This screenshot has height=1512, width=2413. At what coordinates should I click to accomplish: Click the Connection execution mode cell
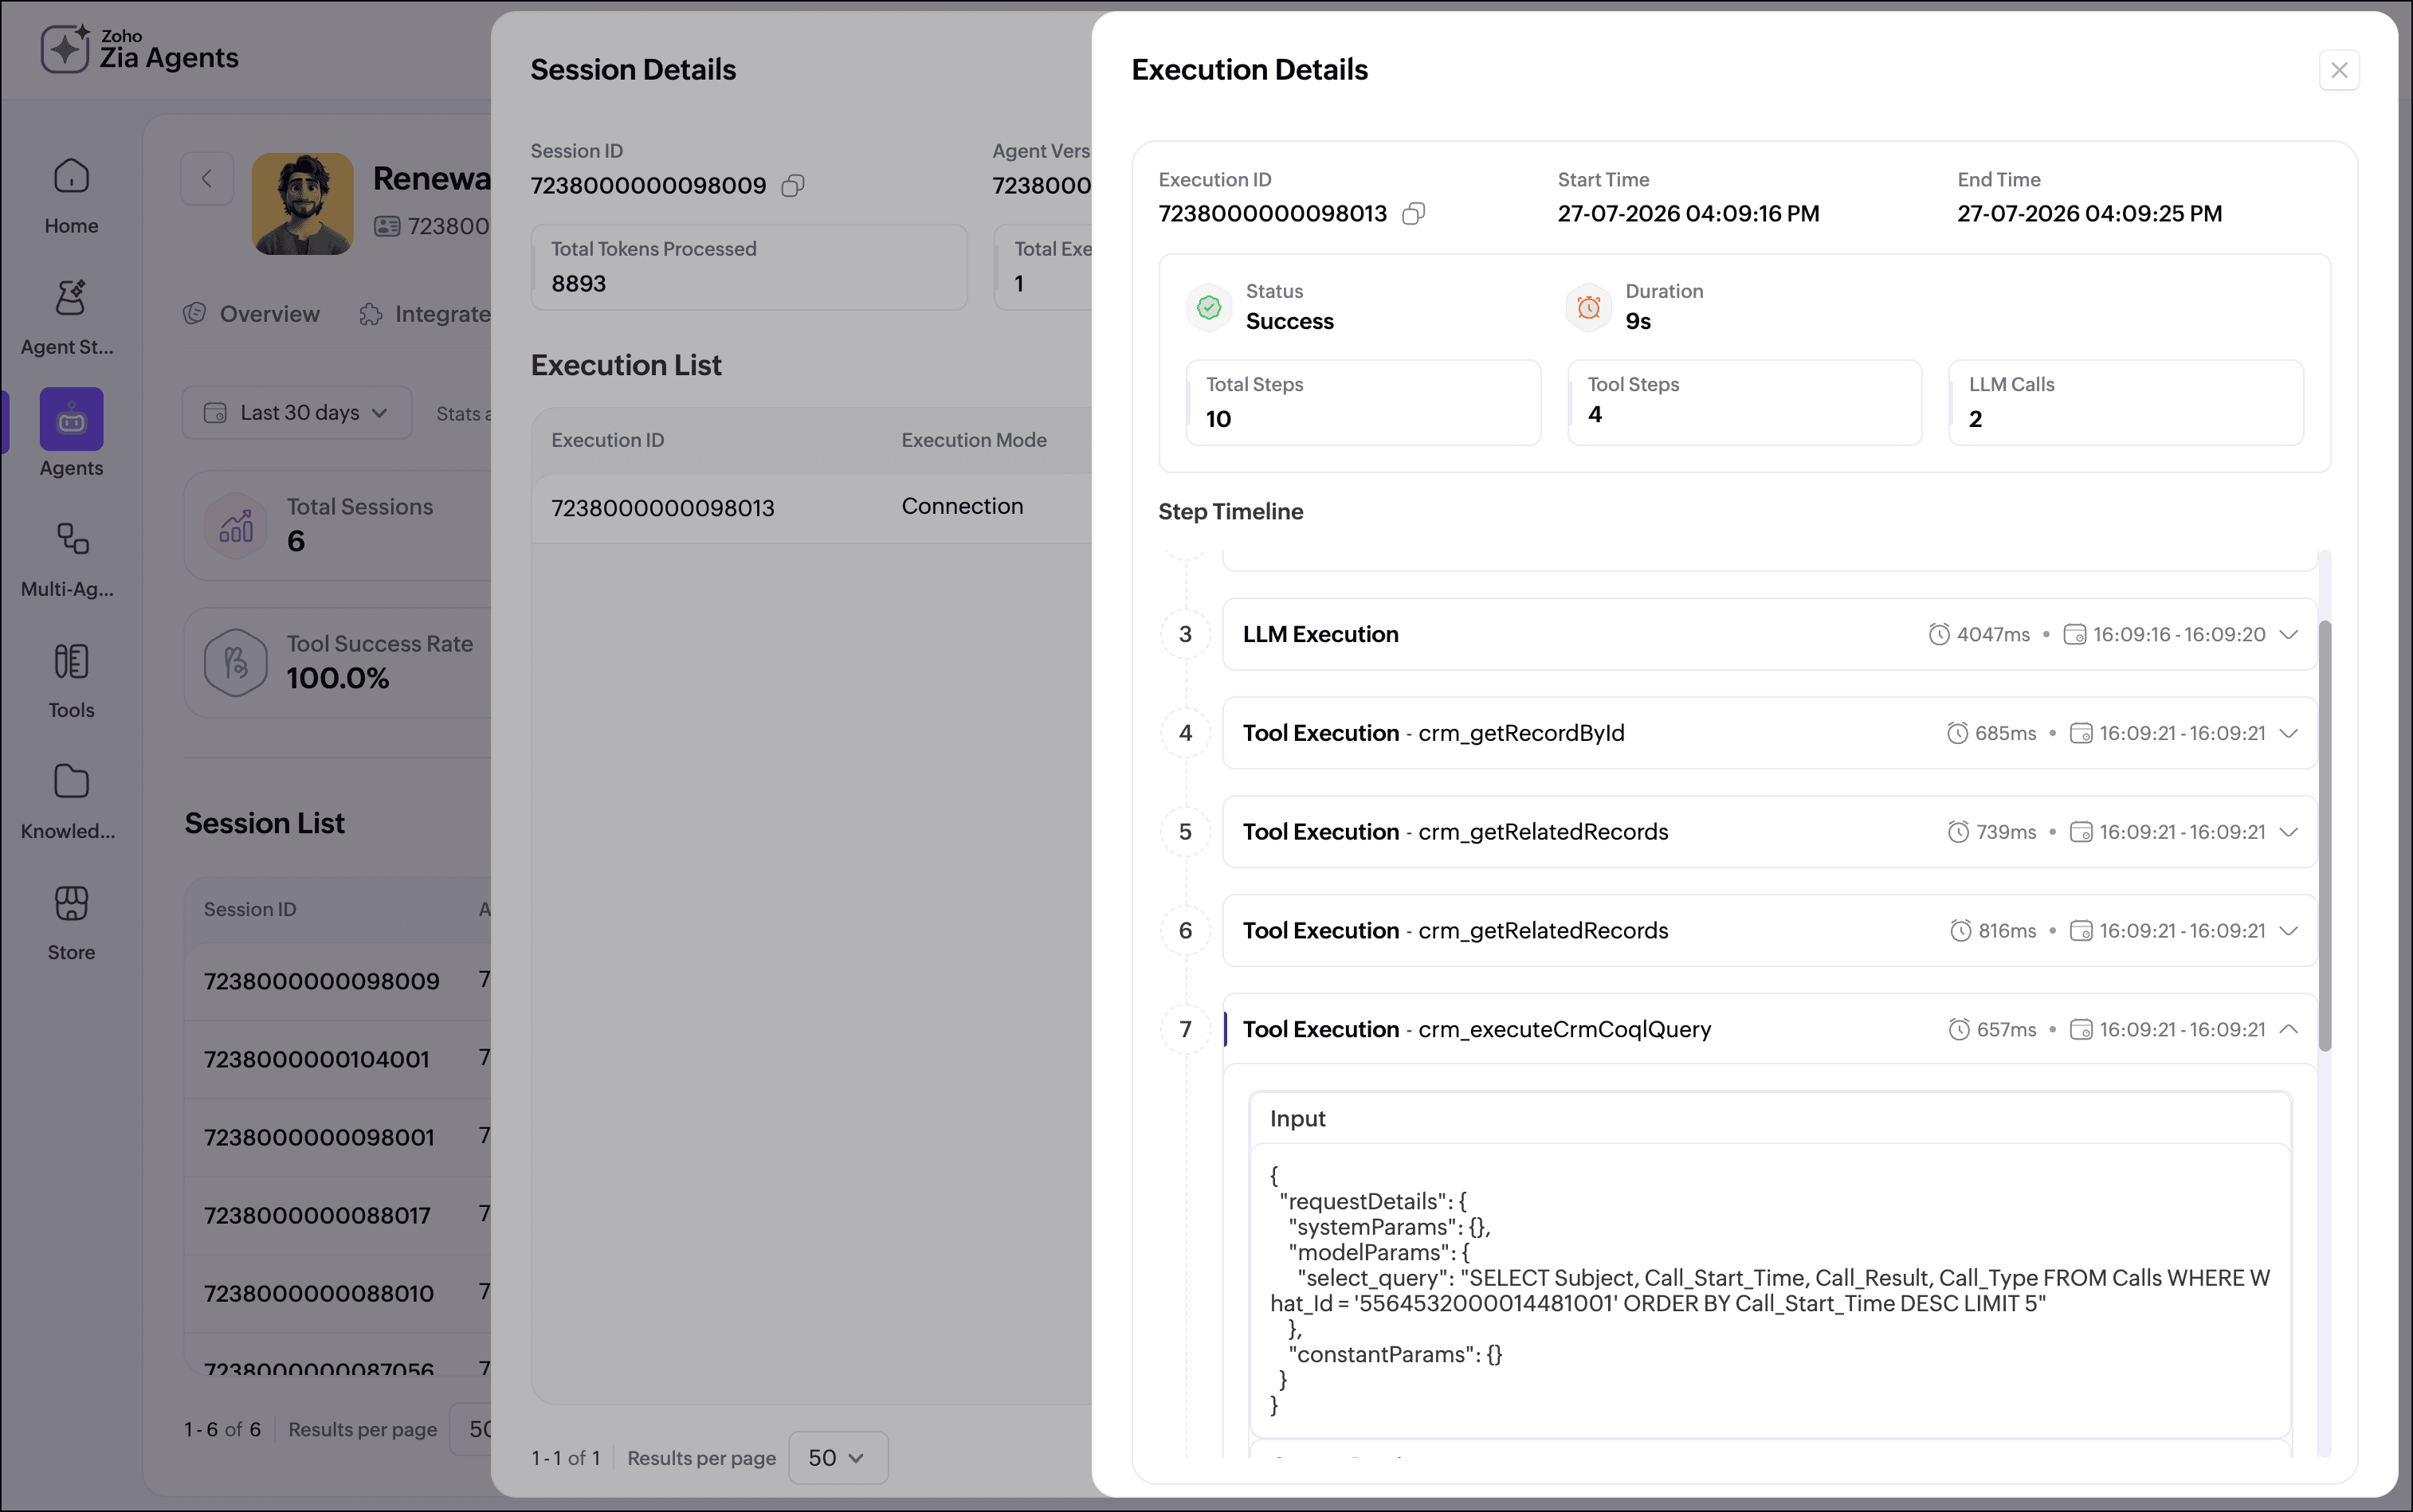(961, 507)
